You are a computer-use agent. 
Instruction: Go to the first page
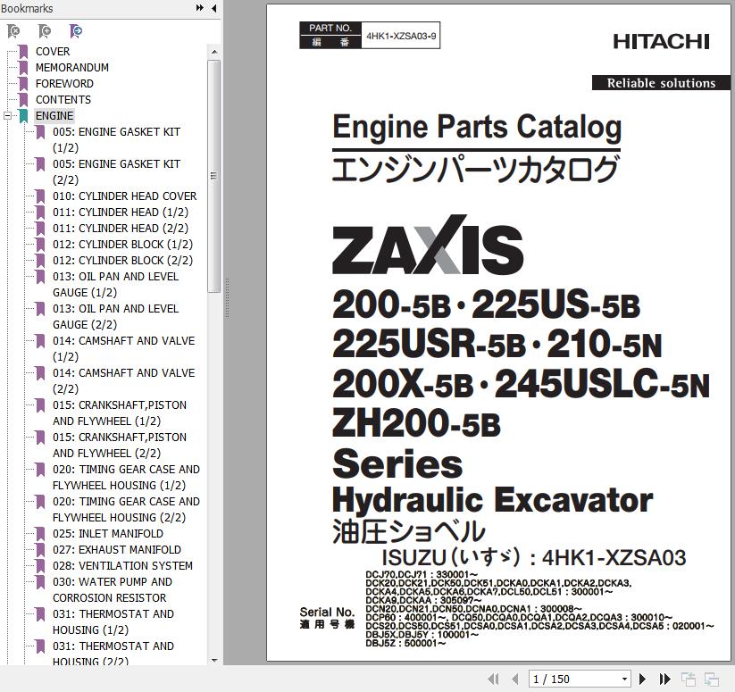point(493,679)
